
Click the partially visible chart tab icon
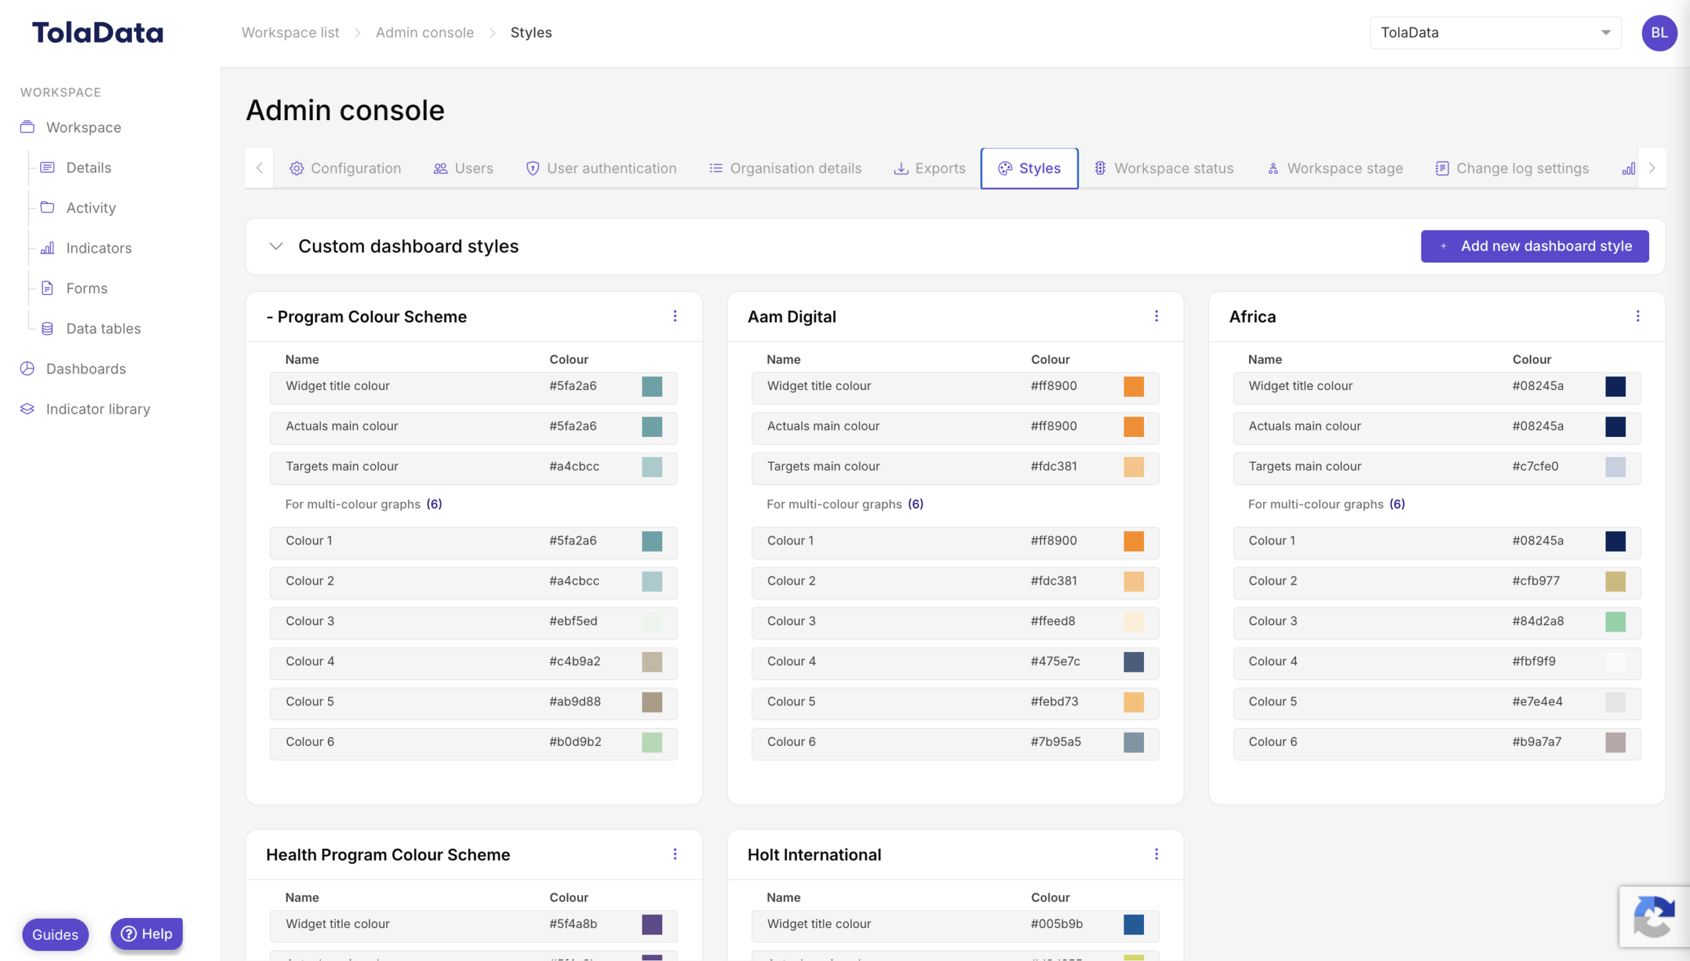pyautogui.click(x=1628, y=169)
